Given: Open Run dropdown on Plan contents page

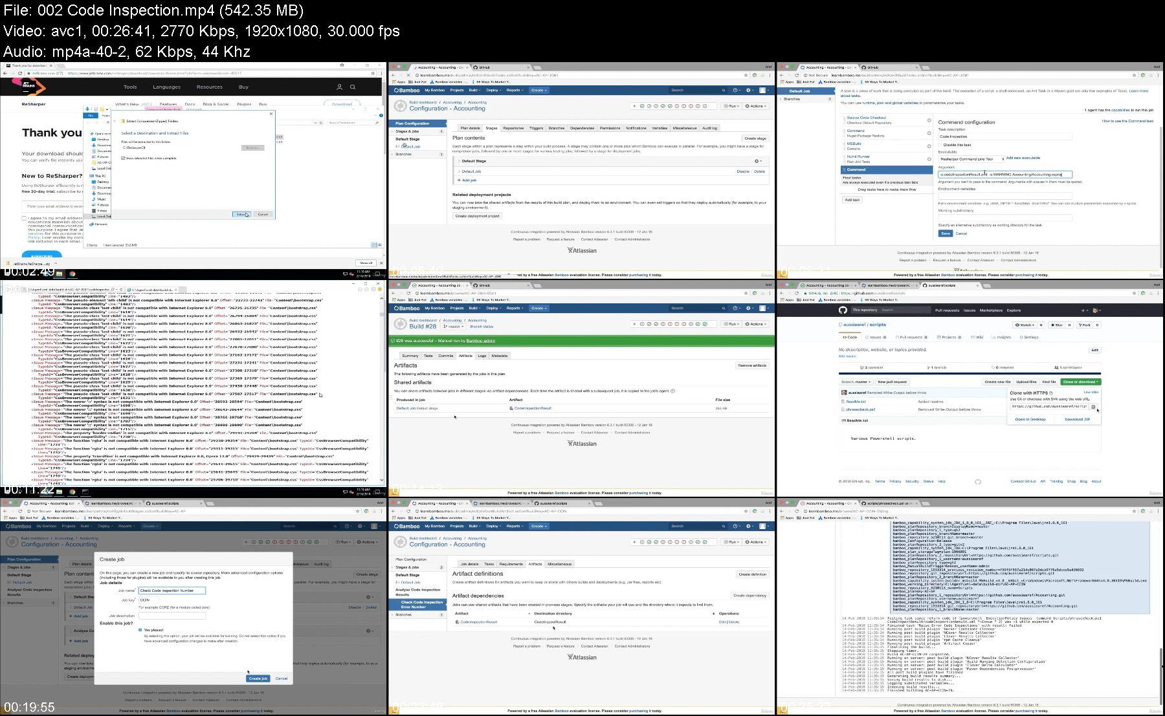Looking at the screenshot, I should point(731,106).
